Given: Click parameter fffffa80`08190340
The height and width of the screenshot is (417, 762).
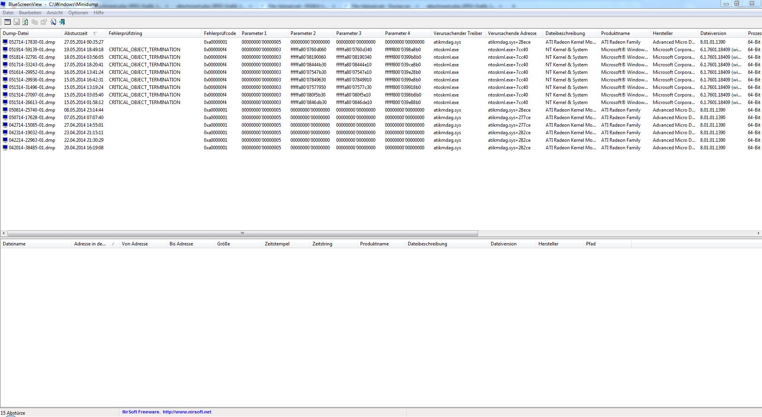Looking at the screenshot, I should pos(354,57).
